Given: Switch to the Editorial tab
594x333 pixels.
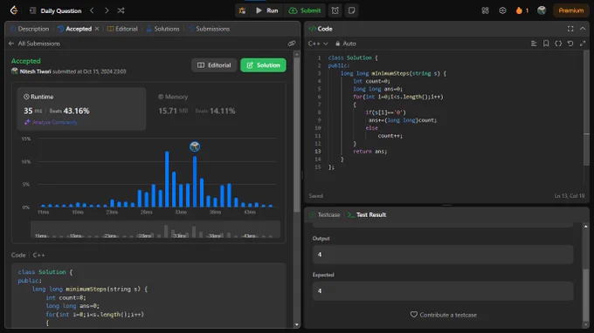Looking at the screenshot, I should [x=122, y=29].
